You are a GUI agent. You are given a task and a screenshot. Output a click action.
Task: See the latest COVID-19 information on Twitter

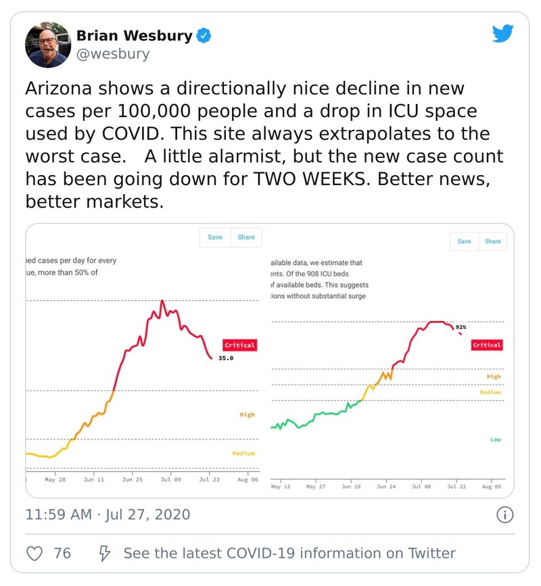[x=289, y=554]
